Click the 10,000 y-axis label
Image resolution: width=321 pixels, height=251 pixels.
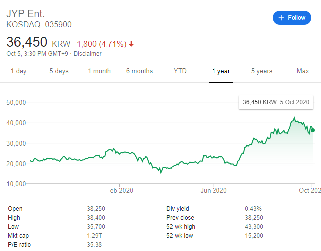[x=16, y=184]
